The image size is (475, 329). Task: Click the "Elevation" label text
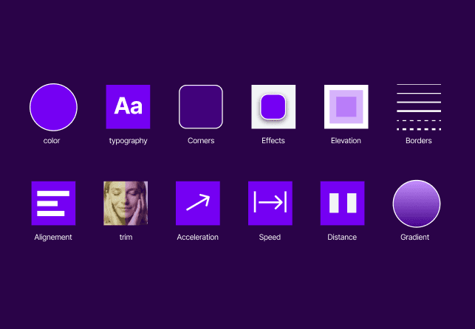point(346,141)
